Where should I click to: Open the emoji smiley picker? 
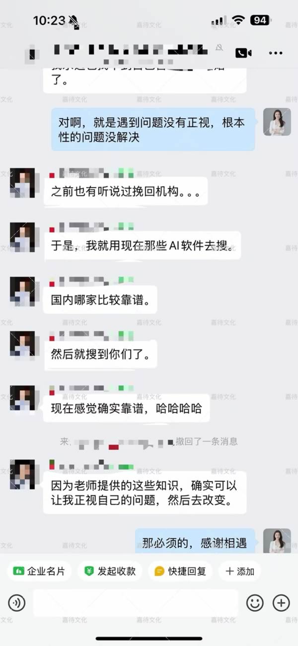tap(255, 603)
